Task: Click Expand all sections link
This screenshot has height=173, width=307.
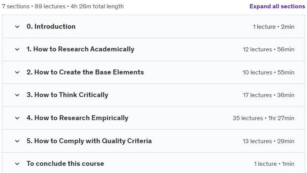Action: tap(277, 6)
